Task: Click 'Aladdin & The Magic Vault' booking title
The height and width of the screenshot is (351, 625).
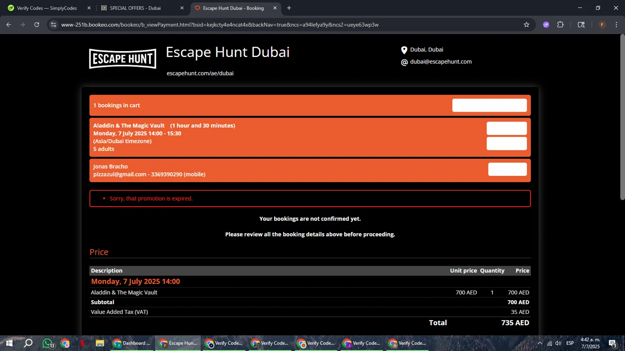Action: pyautogui.click(x=129, y=126)
